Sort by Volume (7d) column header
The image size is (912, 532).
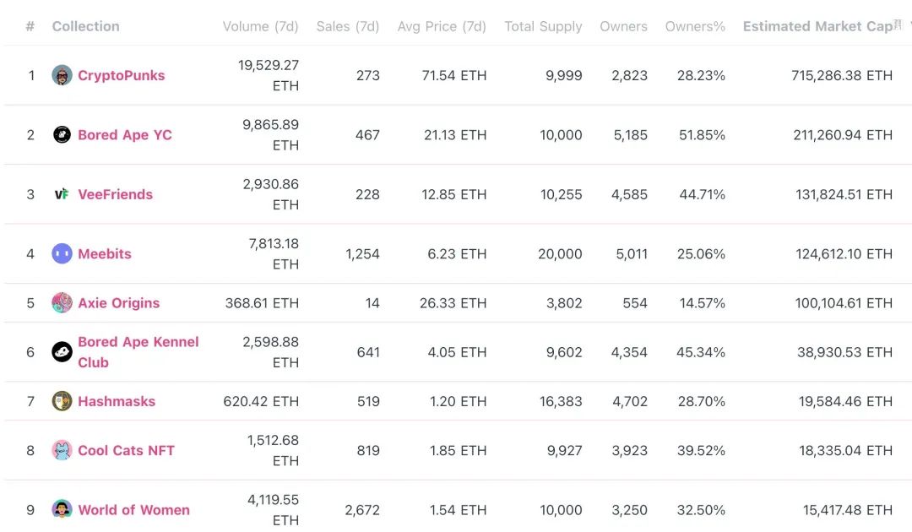coord(260,26)
